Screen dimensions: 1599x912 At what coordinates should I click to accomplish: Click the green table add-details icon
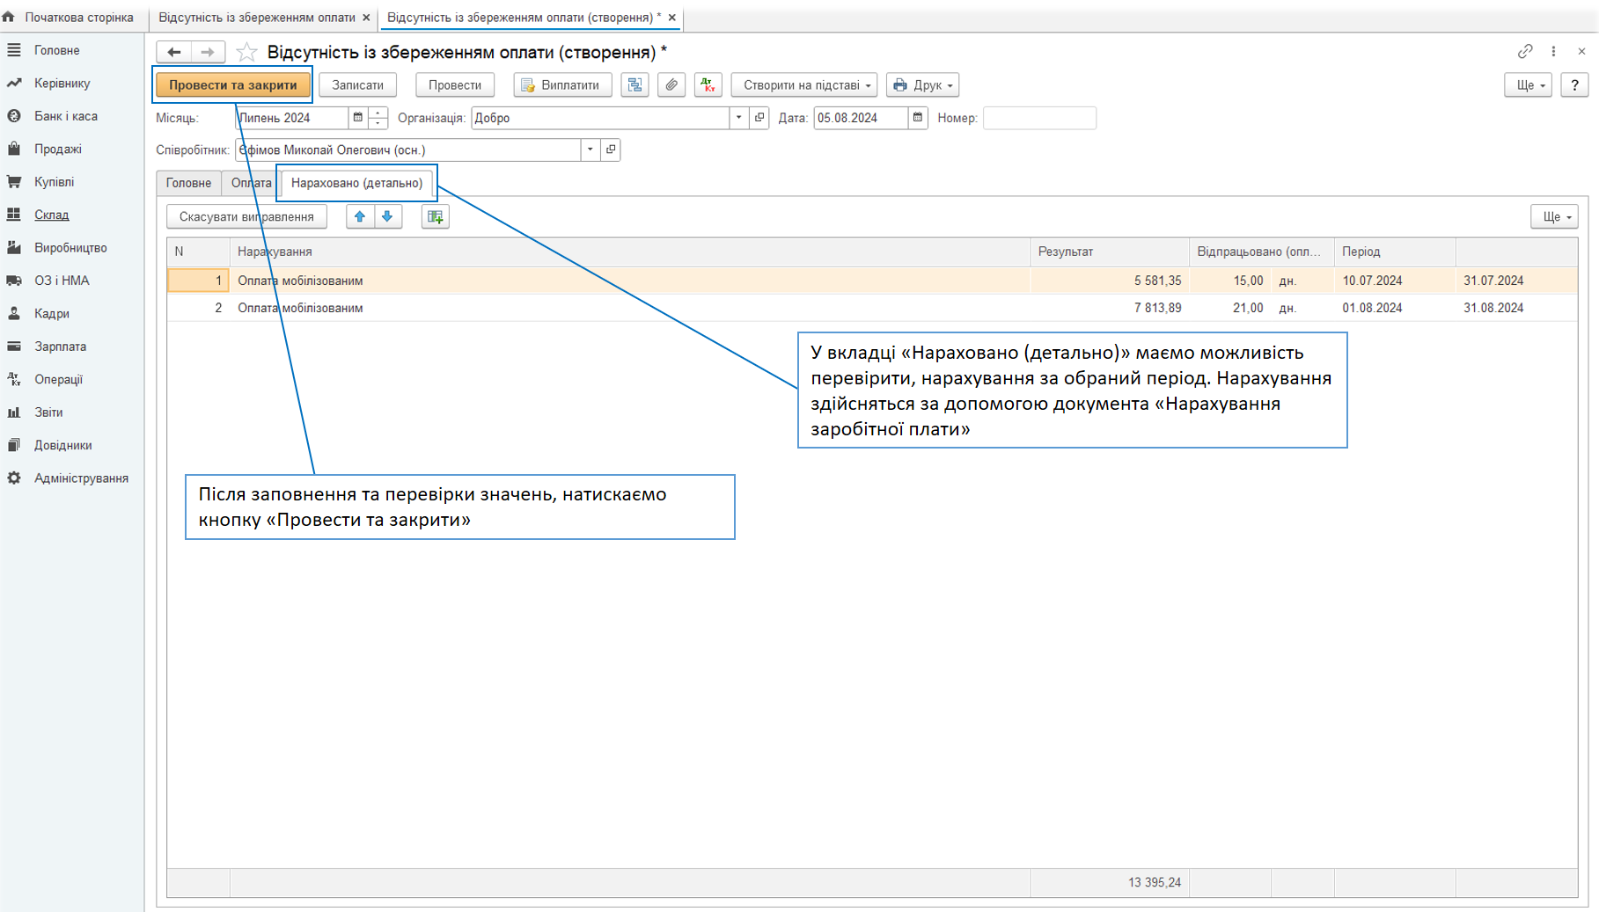point(436,216)
